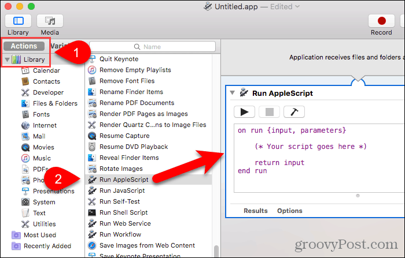The width and height of the screenshot is (405, 258).
Task: Open the Untitled.app title dropdown chevron
Action: (x=297, y=6)
